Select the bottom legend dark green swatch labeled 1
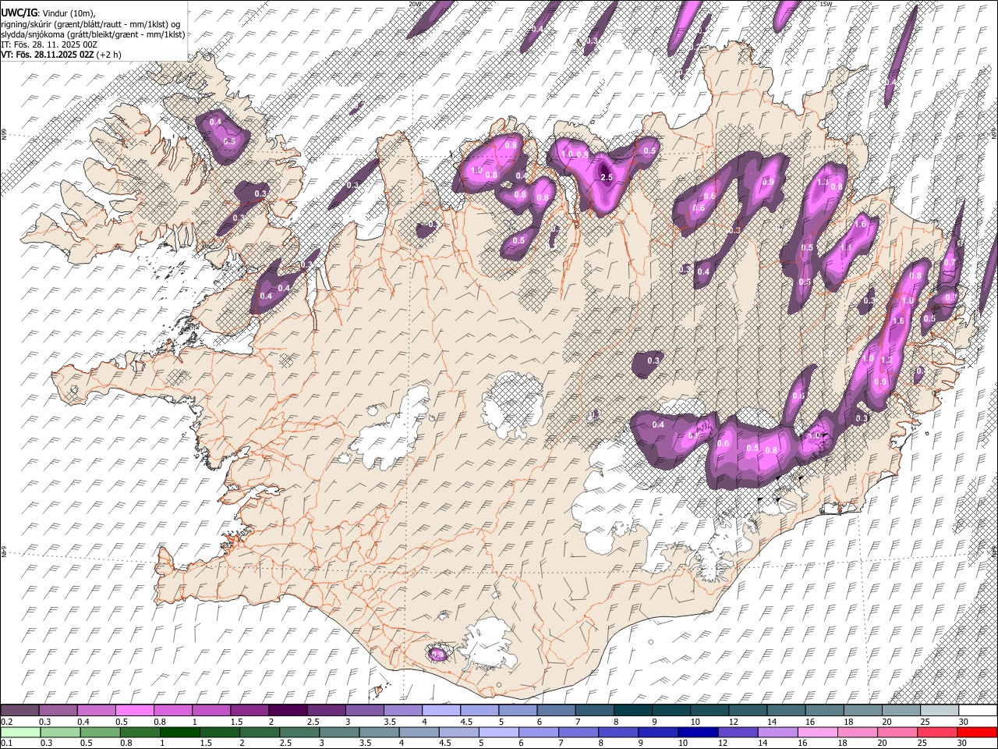The height and width of the screenshot is (749, 998). (x=179, y=732)
